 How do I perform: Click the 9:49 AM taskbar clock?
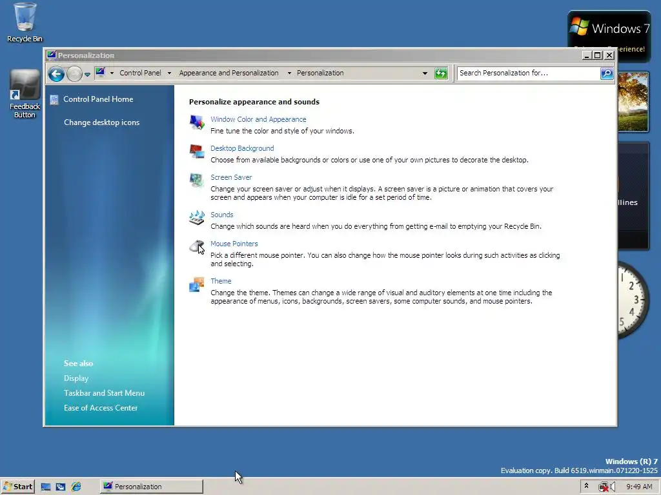pos(639,487)
